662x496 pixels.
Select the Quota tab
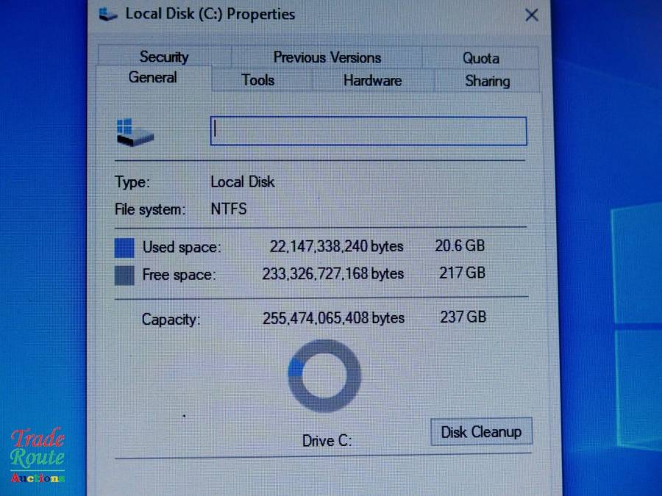tap(480, 58)
